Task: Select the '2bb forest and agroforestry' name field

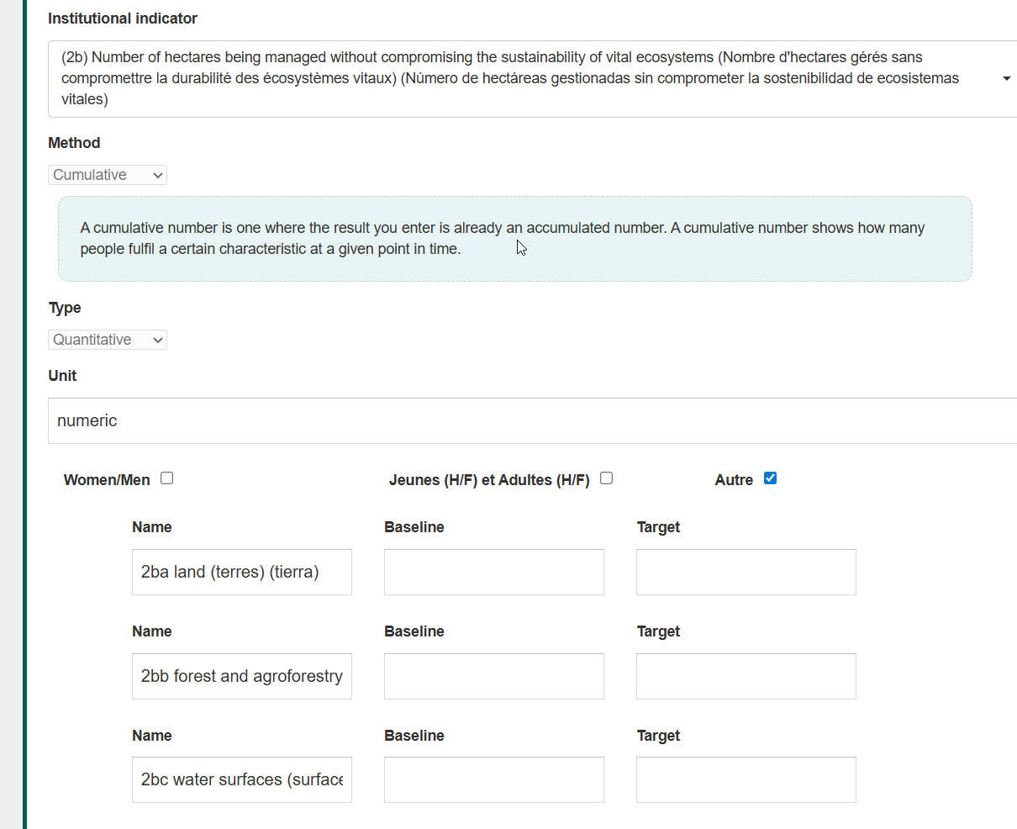Action: click(x=241, y=676)
